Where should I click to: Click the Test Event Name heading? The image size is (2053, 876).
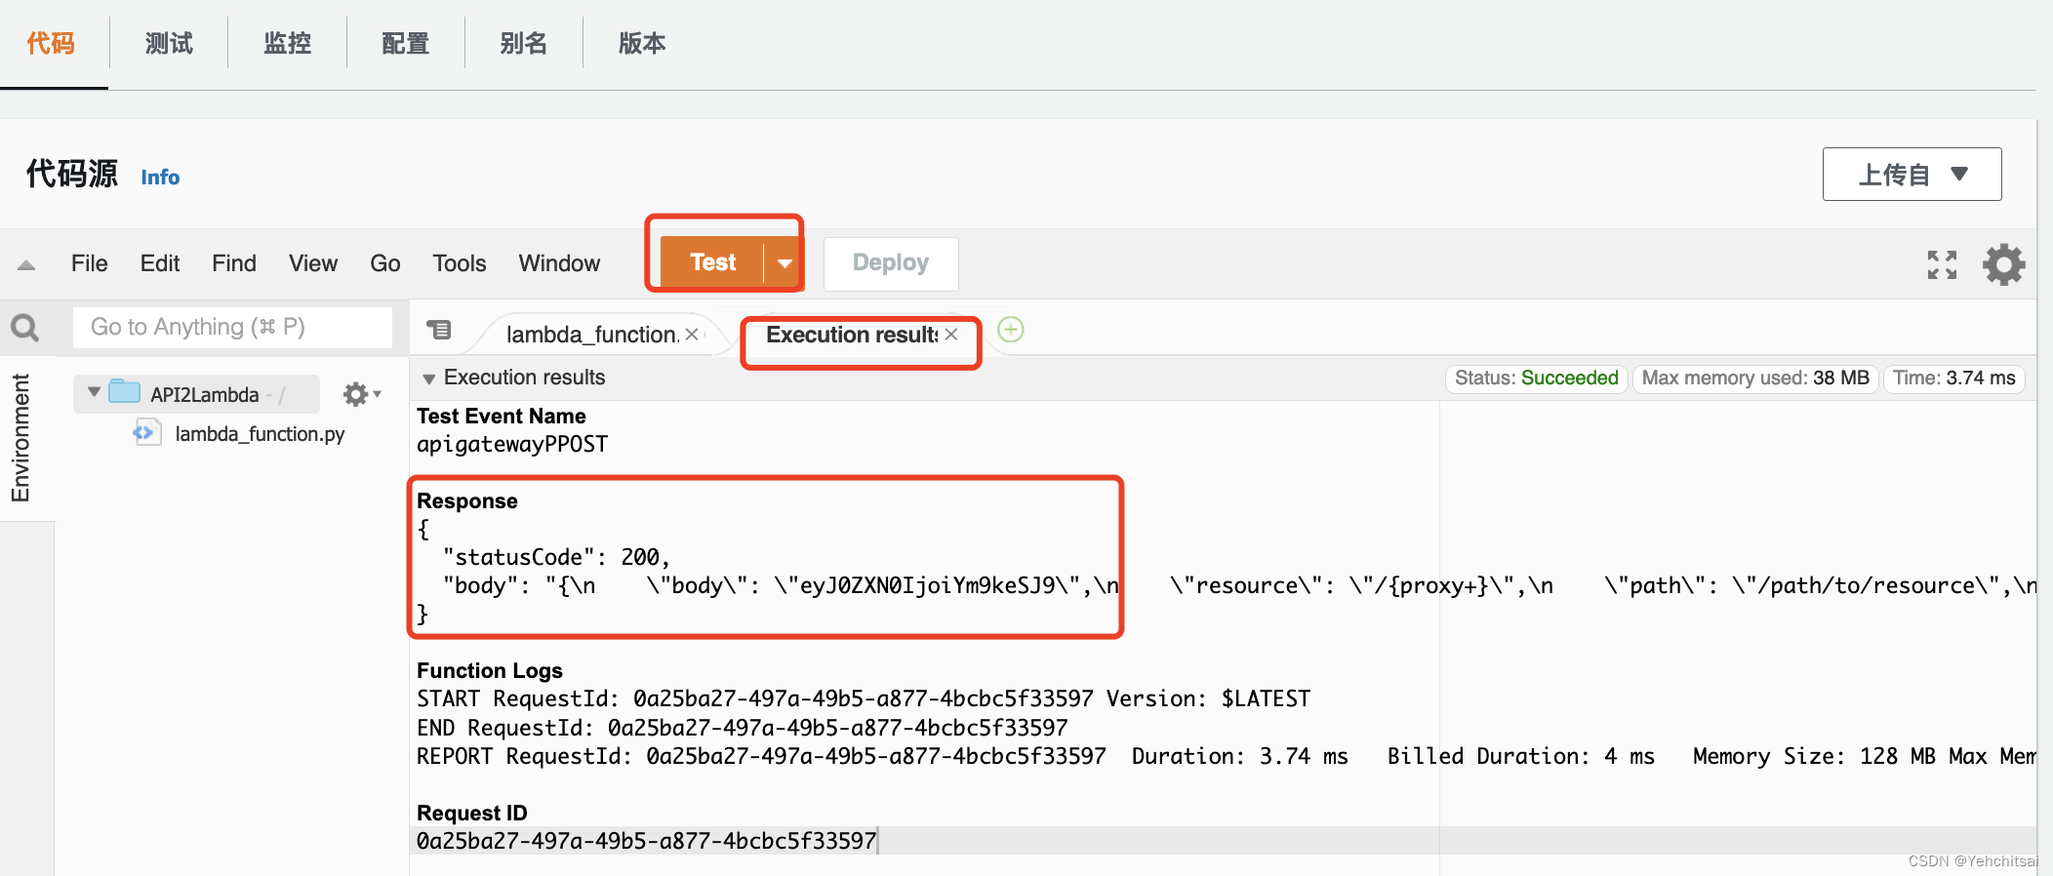[x=502, y=417]
